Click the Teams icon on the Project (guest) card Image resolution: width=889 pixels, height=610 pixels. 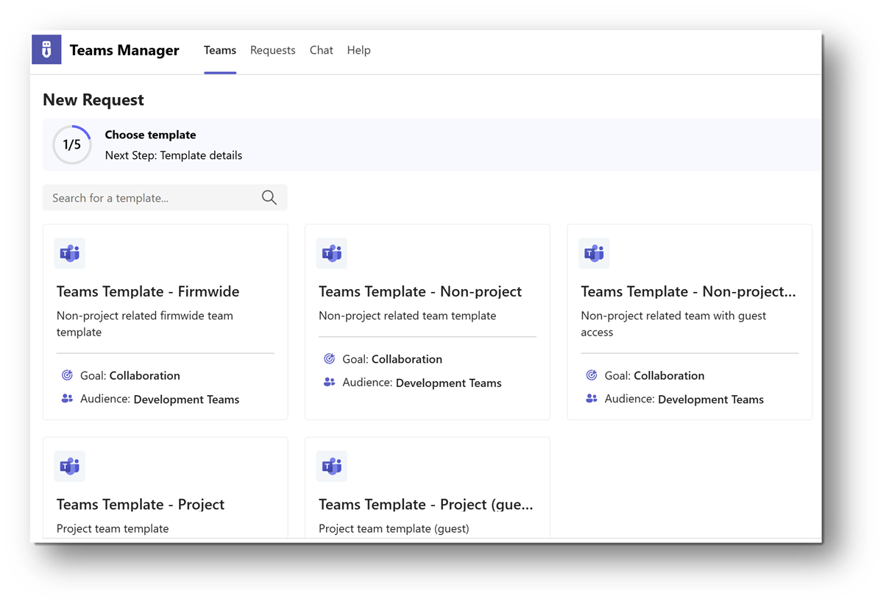(332, 466)
